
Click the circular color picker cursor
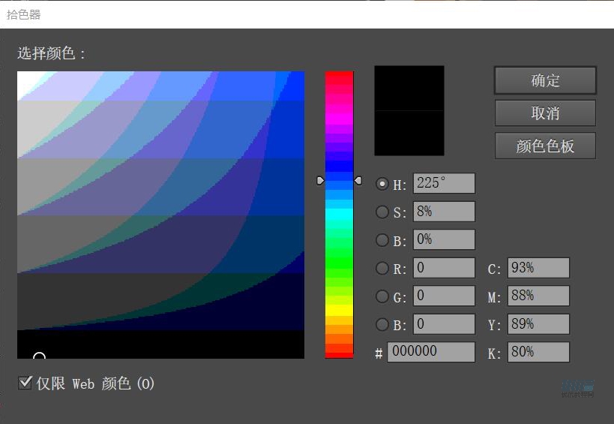(x=39, y=357)
